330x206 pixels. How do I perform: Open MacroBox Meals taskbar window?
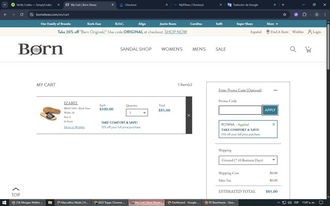[x=73, y=202]
